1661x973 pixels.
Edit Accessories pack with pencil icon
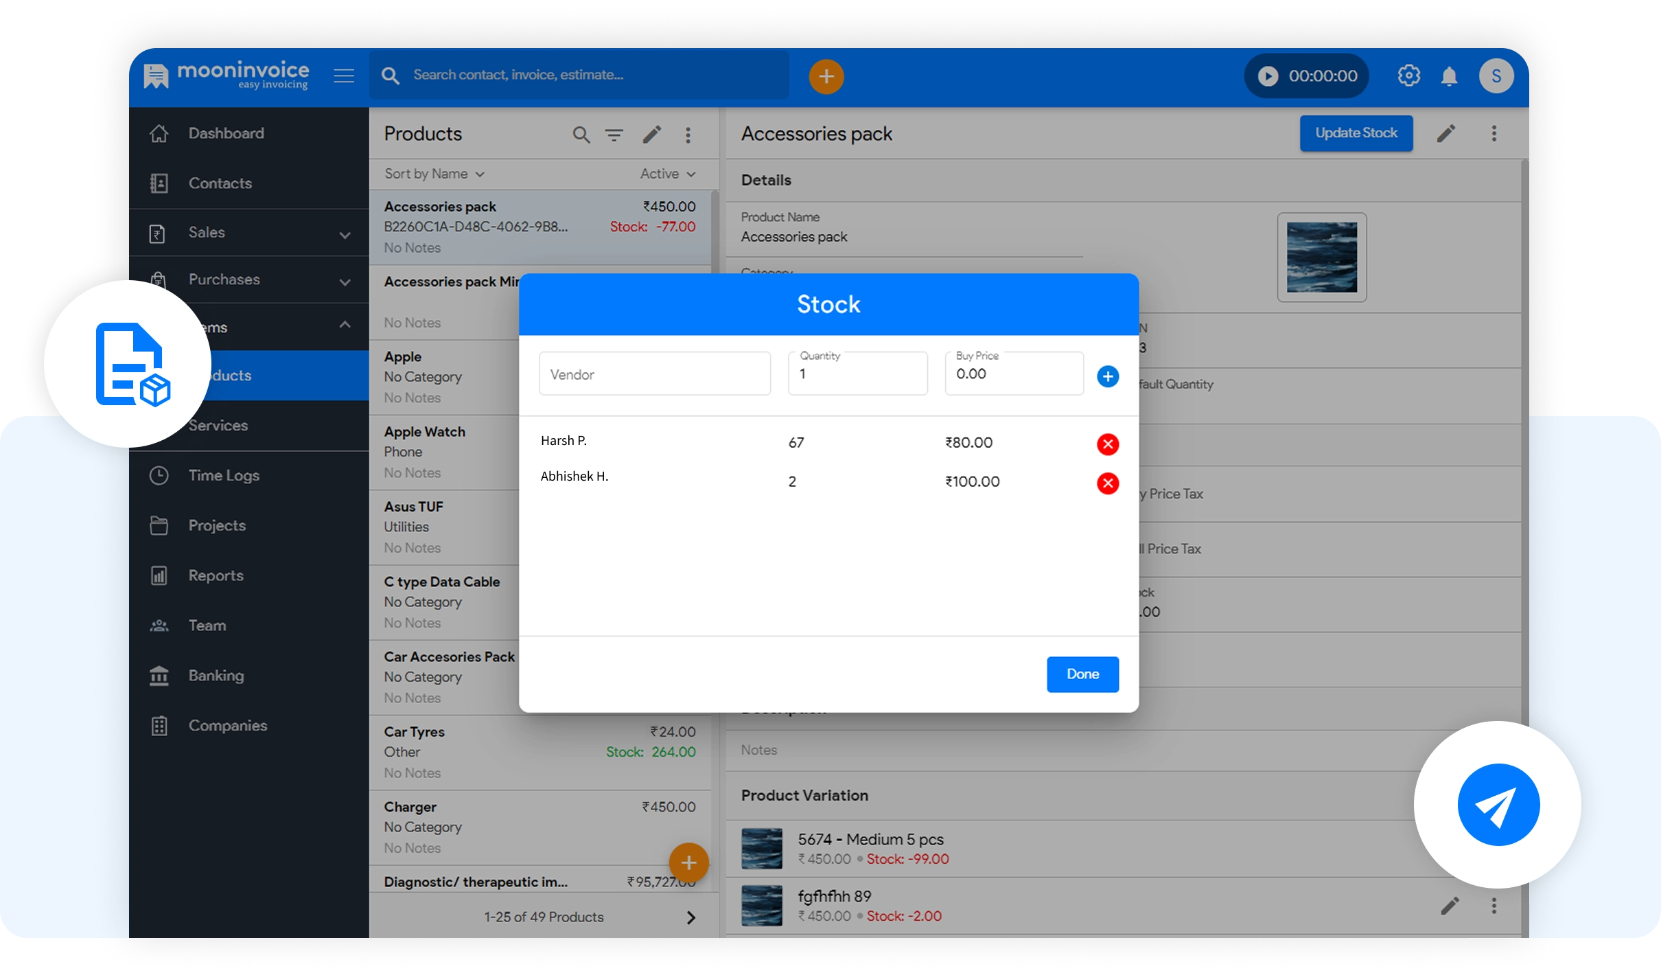(1445, 133)
